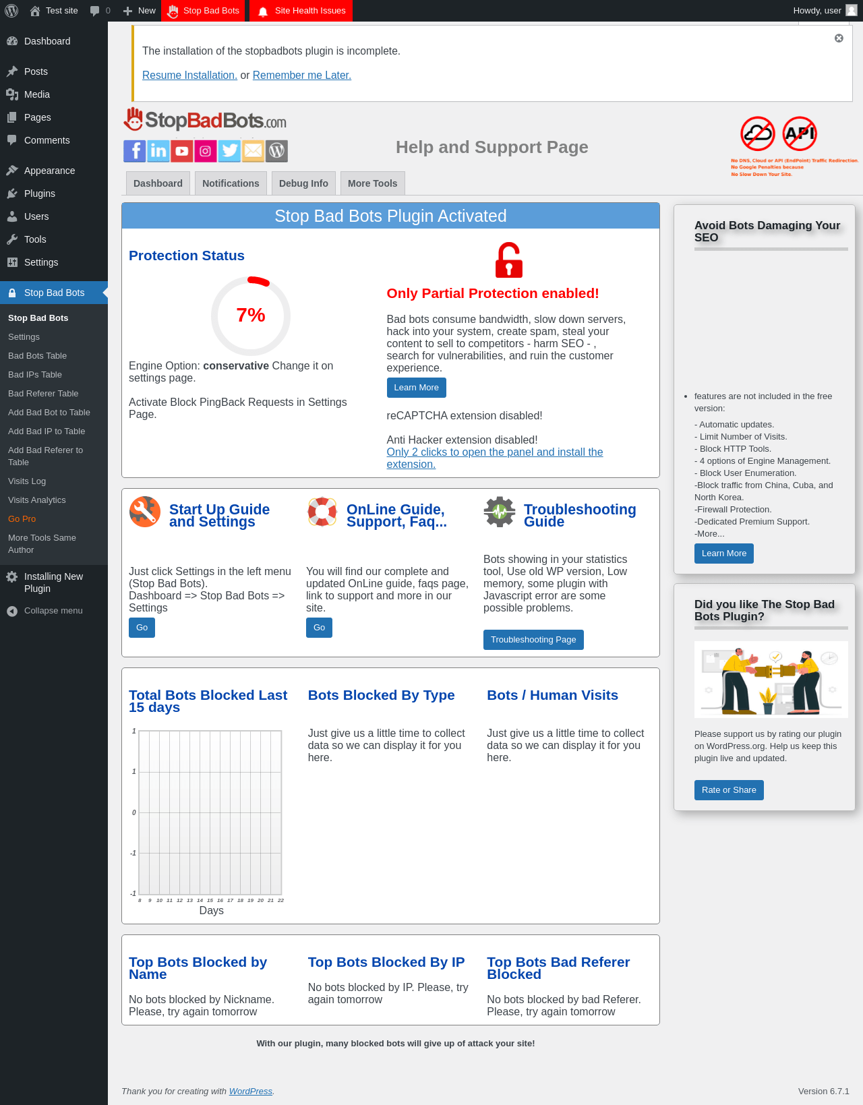Screen dimensions: 863x1105
Task: Dismiss the incomplete installation notice
Action: [x=839, y=38]
